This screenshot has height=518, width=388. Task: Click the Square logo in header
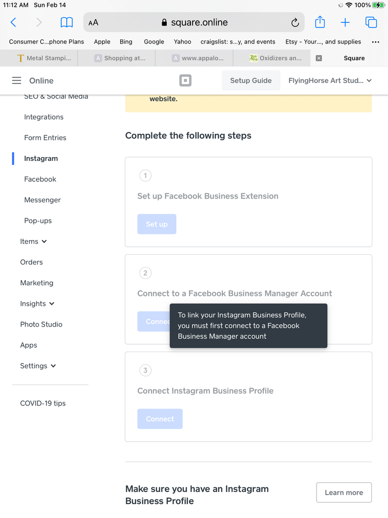(x=185, y=80)
